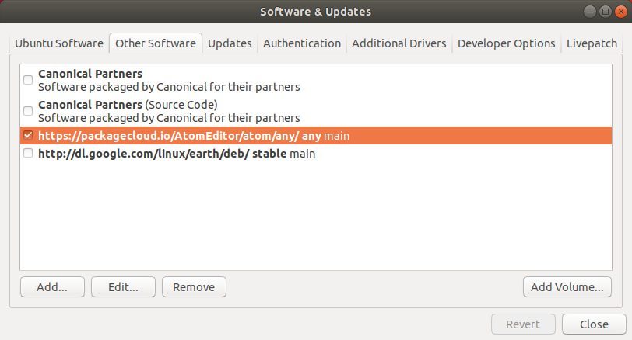Close window with red titlebar button

click(x=621, y=12)
